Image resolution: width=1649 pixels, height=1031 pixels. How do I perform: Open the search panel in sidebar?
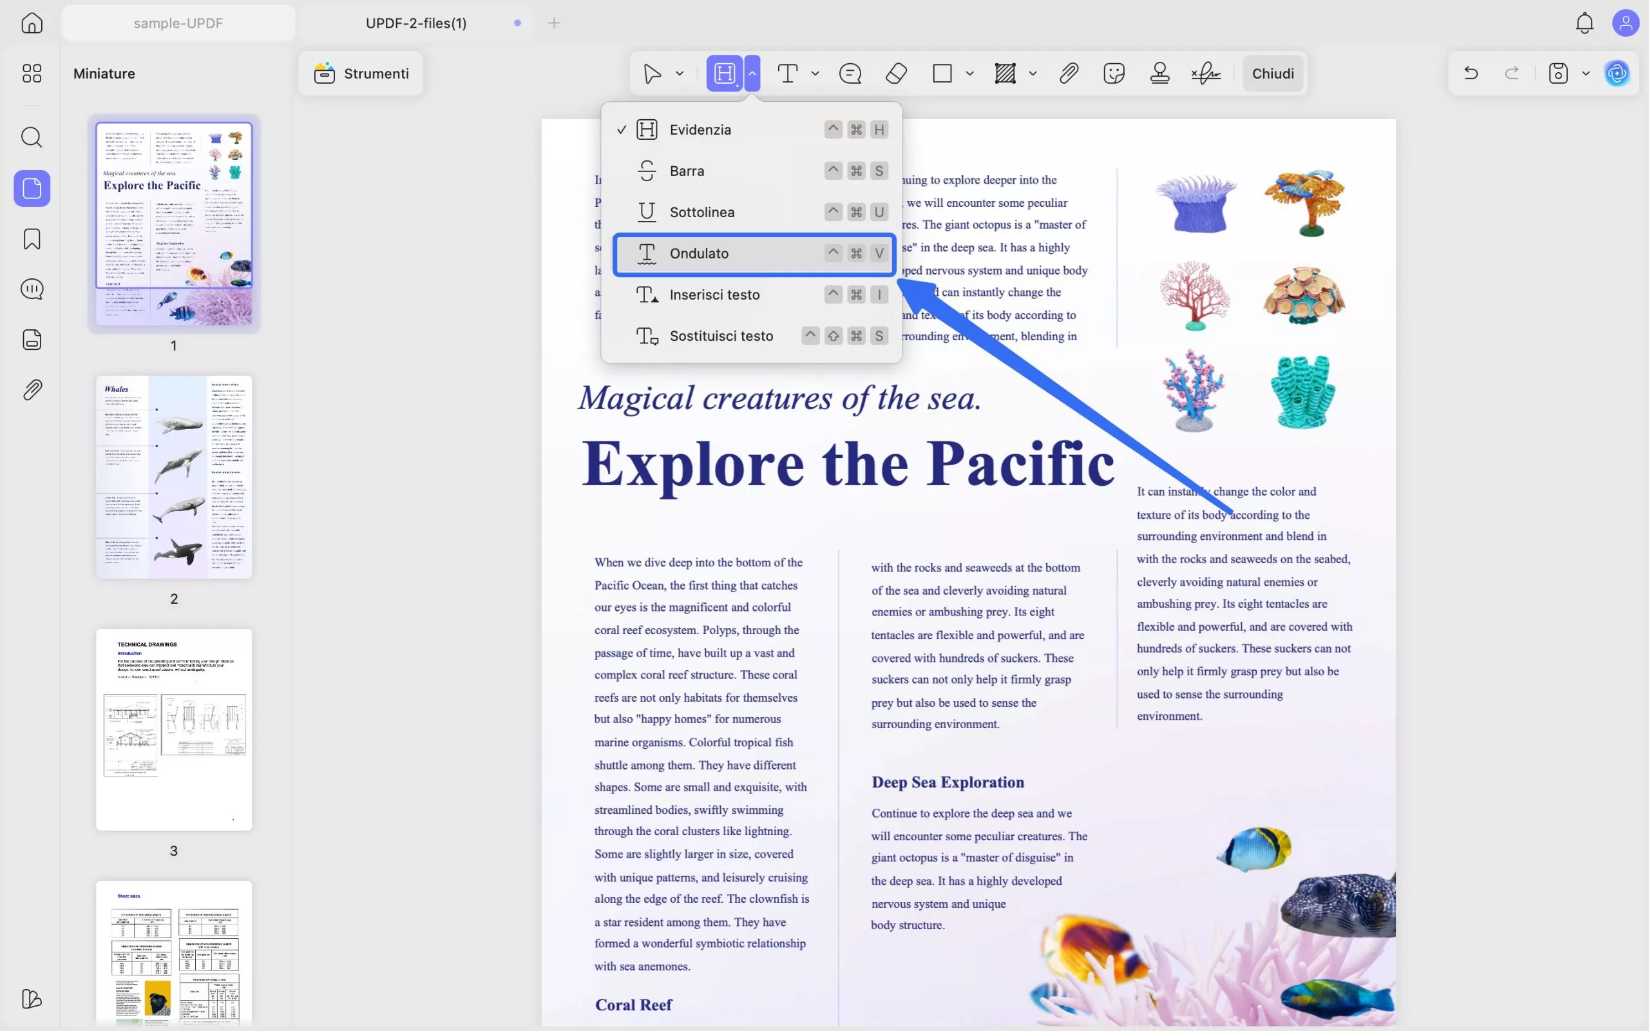pyautogui.click(x=32, y=137)
